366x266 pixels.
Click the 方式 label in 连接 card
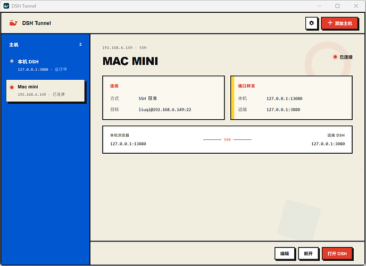(x=114, y=98)
